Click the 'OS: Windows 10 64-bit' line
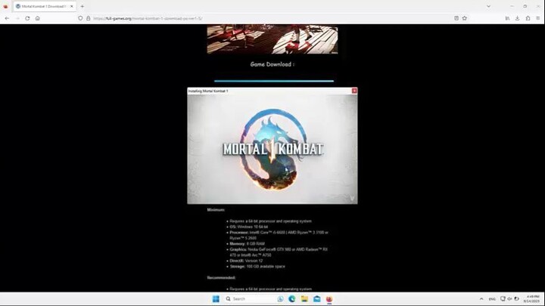545x306 pixels. pyautogui.click(x=248, y=227)
